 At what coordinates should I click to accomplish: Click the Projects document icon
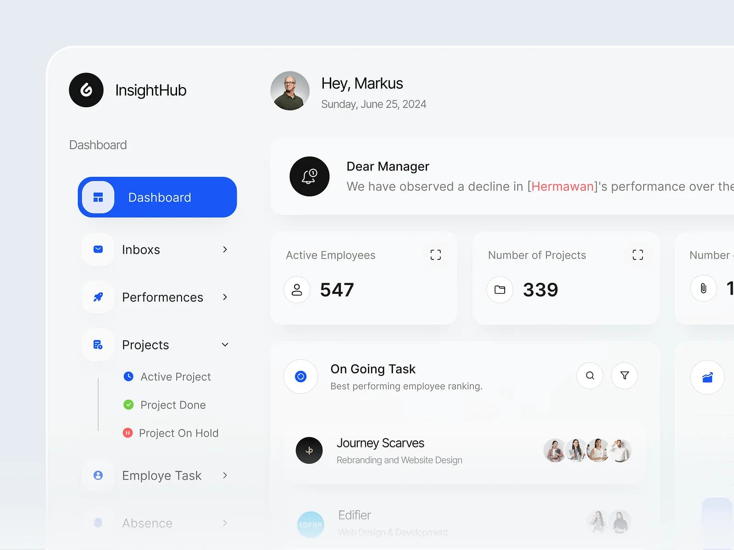[x=98, y=345]
